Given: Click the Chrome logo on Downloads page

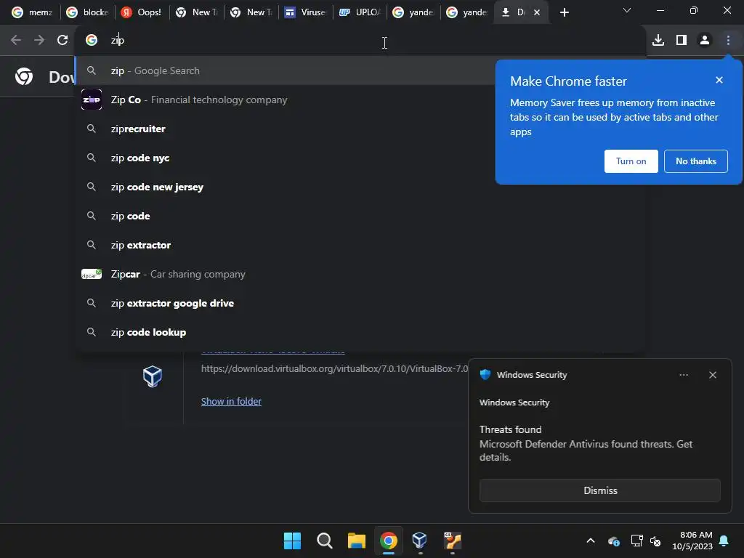Looking at the screenshot, I should coord(24,76).
